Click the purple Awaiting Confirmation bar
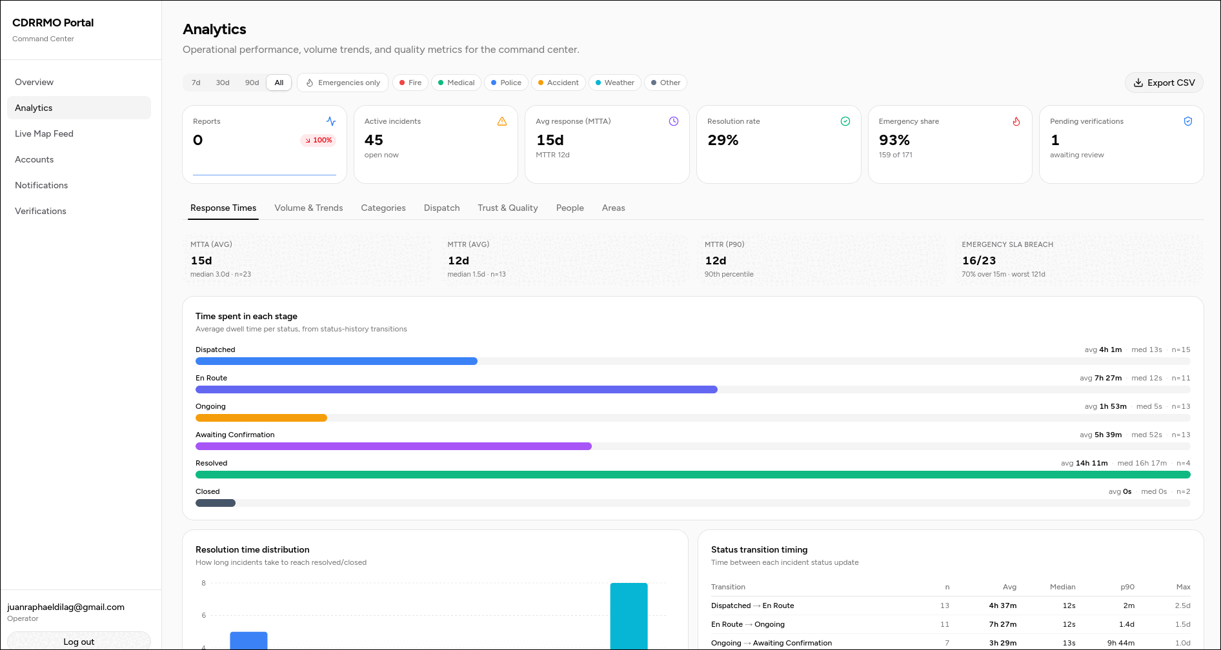The width and height of the screenshot is (1221, 650). (x=394, y=446)
